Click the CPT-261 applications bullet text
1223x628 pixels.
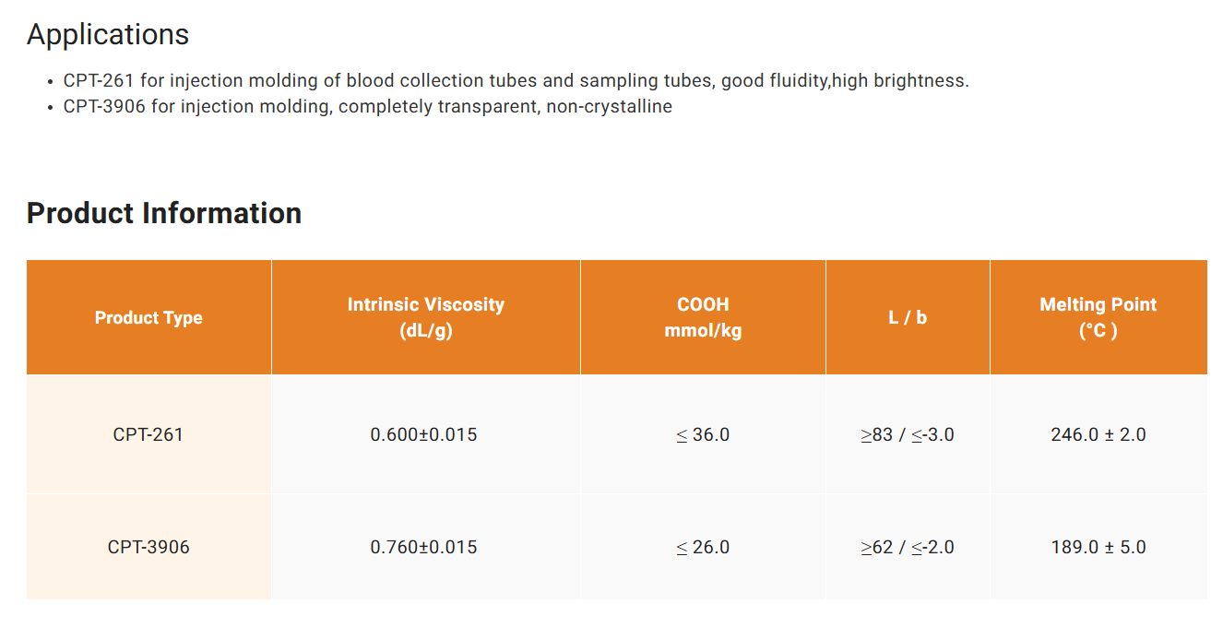click(516, 81)
